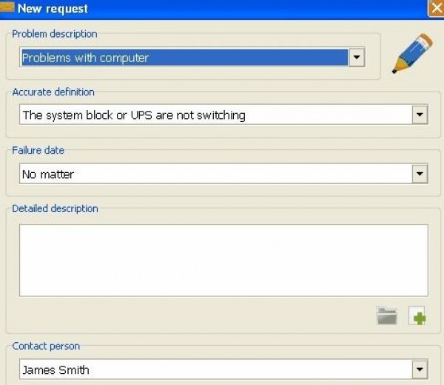Click into the Detailed description text area

[x=223, y=260]
